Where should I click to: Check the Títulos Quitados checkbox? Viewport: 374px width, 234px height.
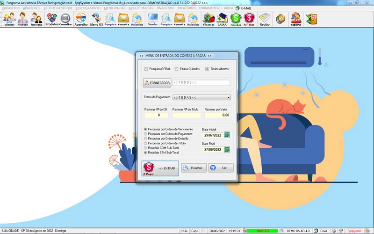pyautogui.click(x=177, y=69)
